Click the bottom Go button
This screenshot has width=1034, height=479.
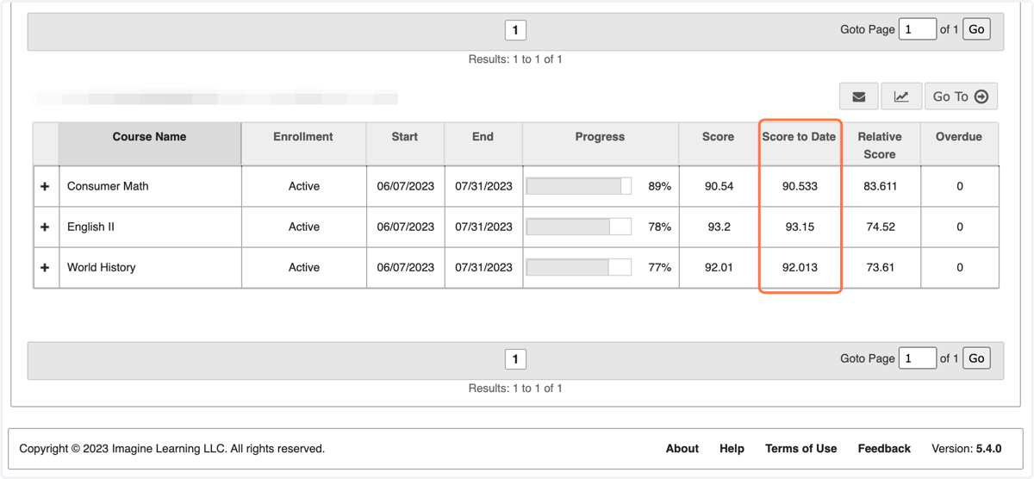click(976, 358)
